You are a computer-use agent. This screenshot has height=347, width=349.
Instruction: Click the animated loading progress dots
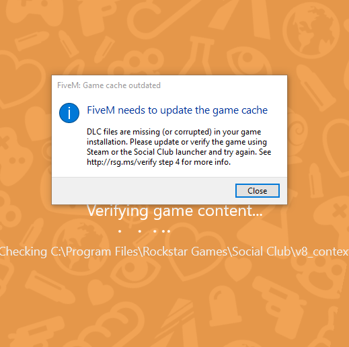pos(145,231)
